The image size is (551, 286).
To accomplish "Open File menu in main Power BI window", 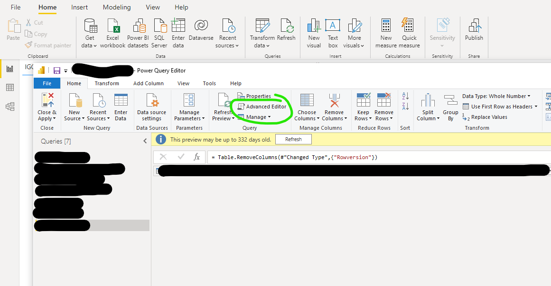I will [16, 8].
